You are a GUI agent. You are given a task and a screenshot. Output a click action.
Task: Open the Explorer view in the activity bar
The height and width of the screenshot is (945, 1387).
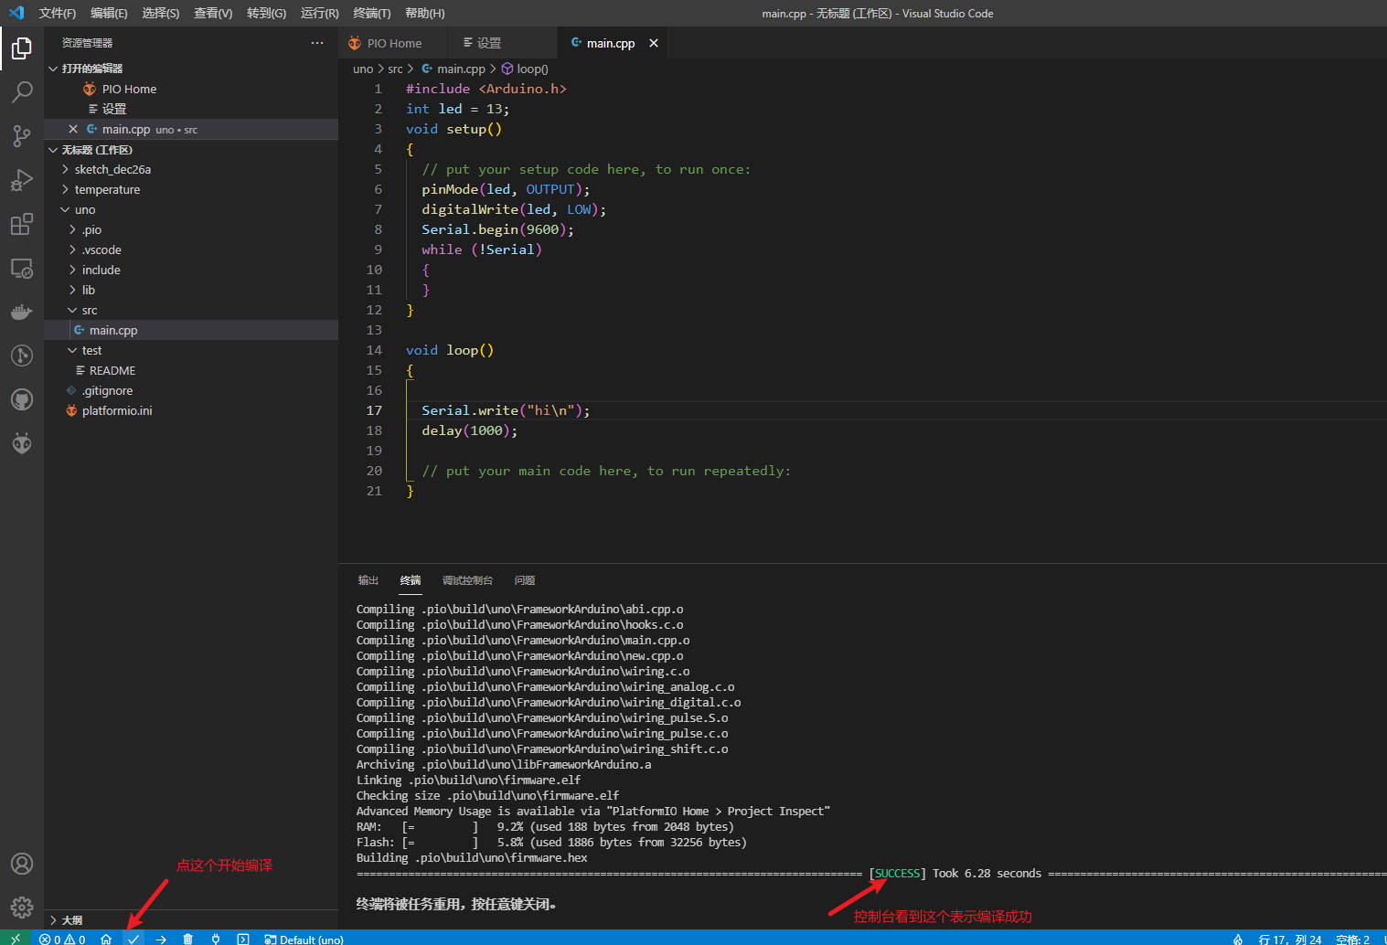[x=22, y=48]
